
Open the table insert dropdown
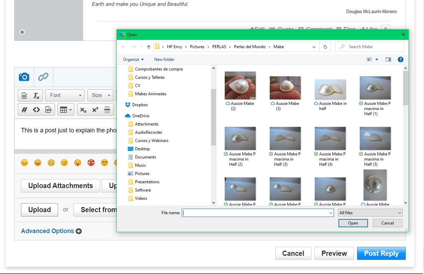[x=66, y=110]
